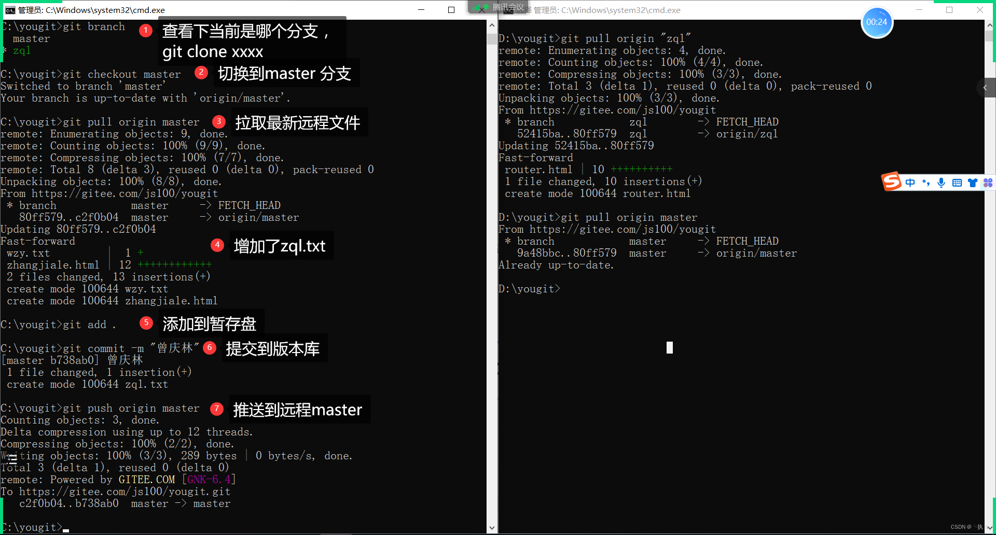Screen dimensions: 996x535
Task: Expand the side panel arrow at right edge
Action: pyautogui.click(x=986, y=88)
